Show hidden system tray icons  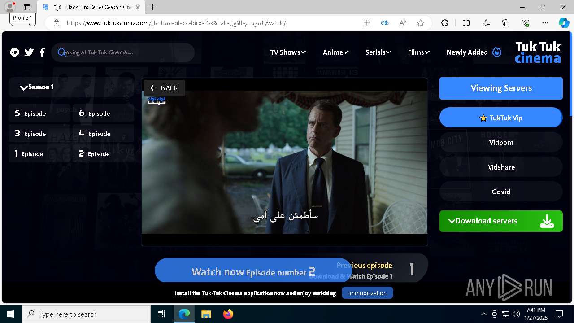pyautogui.click(x=483, y=314)
